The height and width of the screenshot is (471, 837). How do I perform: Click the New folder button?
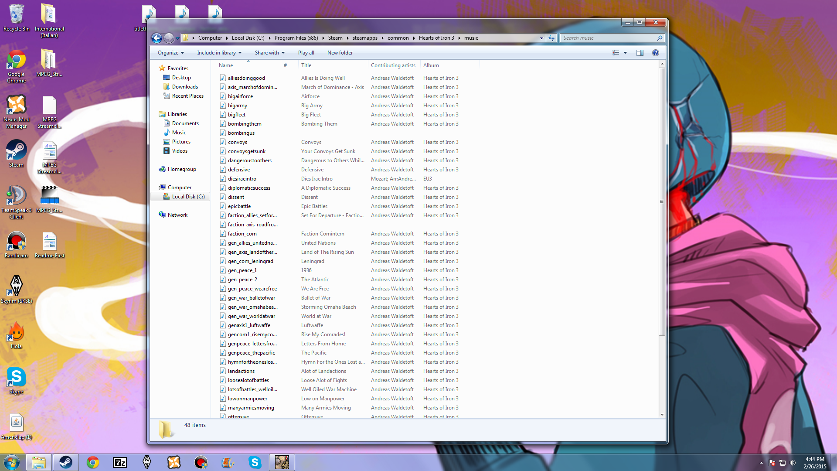pos(340,53)
